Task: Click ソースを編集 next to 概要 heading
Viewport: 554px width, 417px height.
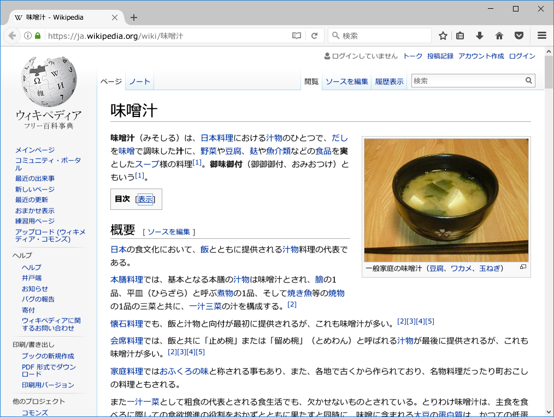Action: coord(168,232)
